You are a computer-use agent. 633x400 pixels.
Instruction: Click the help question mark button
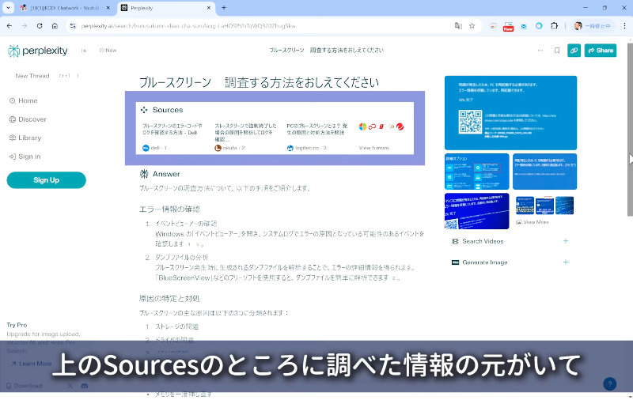[x=609, y=384]
